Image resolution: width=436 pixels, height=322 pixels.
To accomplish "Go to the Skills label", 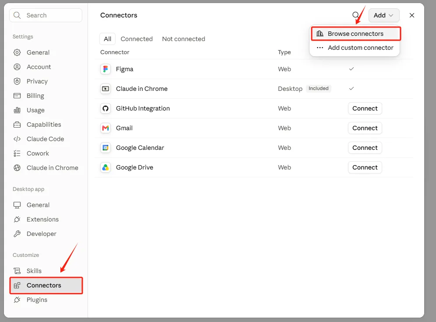I will click(34, 271).
